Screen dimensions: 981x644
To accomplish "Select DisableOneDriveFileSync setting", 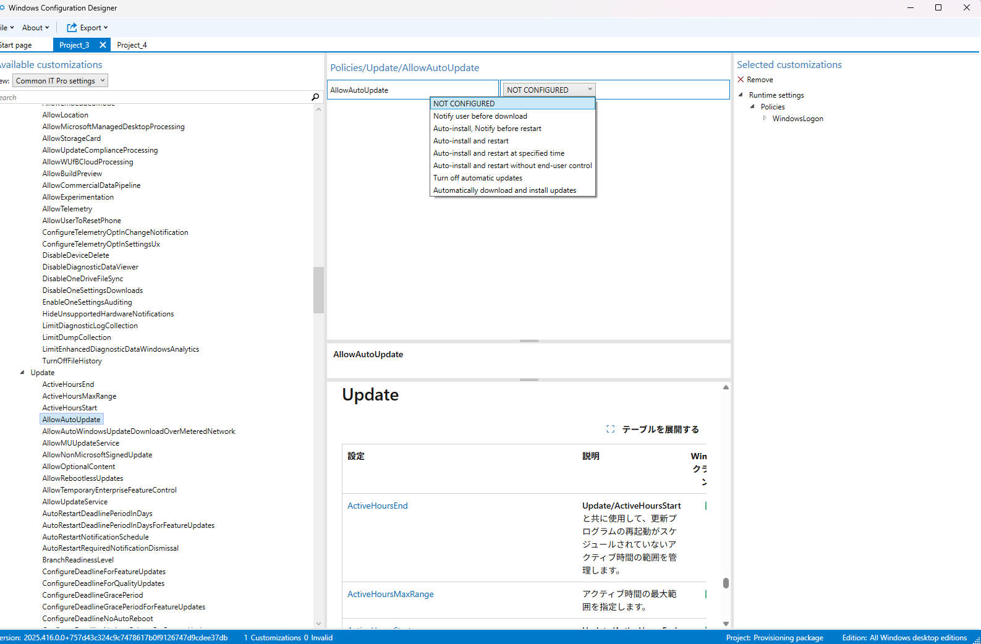I will point(82,279).
